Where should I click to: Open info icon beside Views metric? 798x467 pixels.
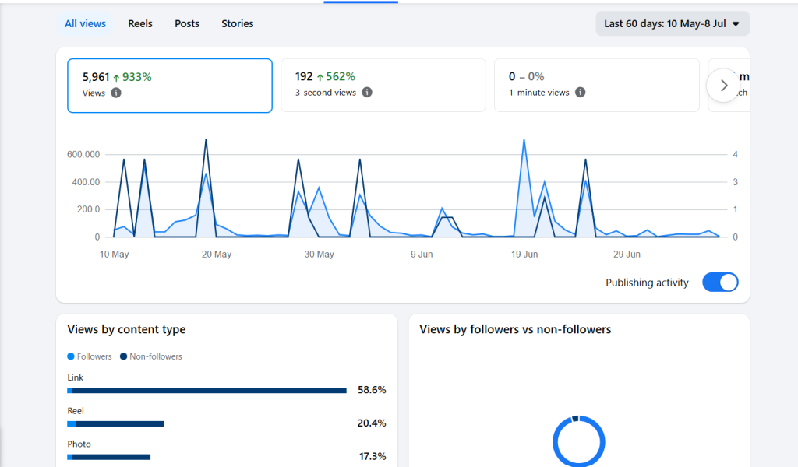[x=116, y=93]
